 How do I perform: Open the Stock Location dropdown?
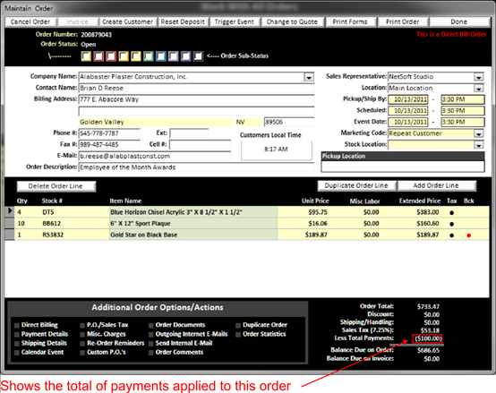click(479, 145)
